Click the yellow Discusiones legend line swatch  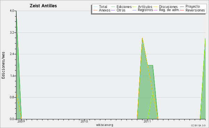click(156, 7)
